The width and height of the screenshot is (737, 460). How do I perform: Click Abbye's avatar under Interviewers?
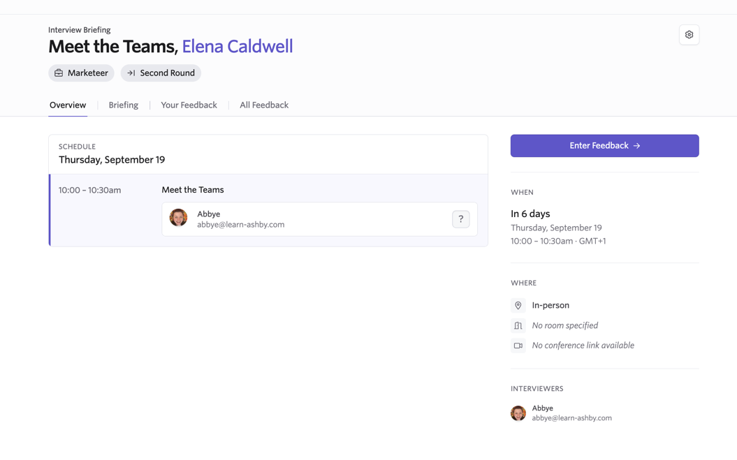click(x=518, y=413)
